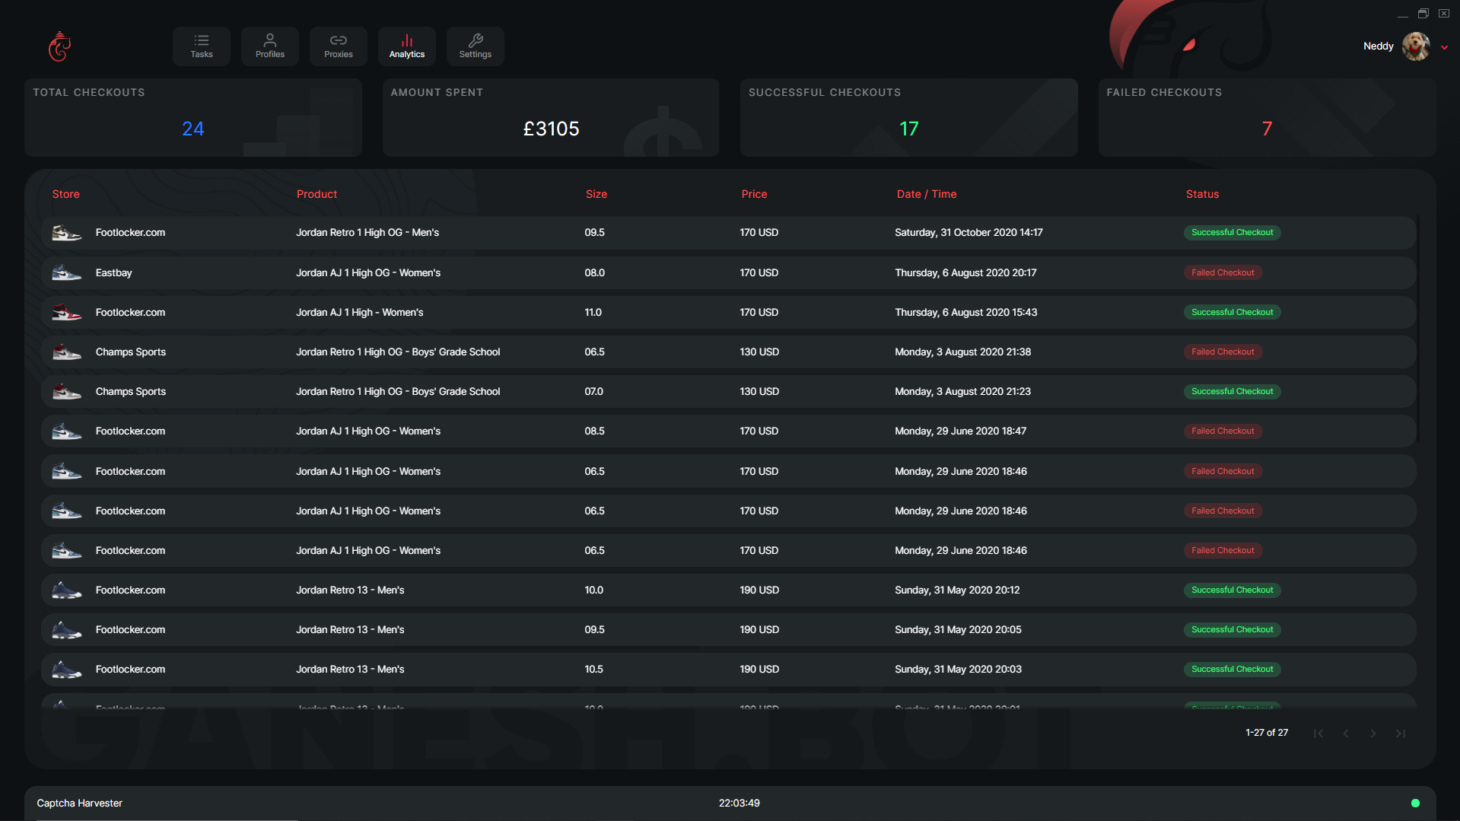Click the Neddy user avatar
1460x821 pixels.
tap(1415, 46)
